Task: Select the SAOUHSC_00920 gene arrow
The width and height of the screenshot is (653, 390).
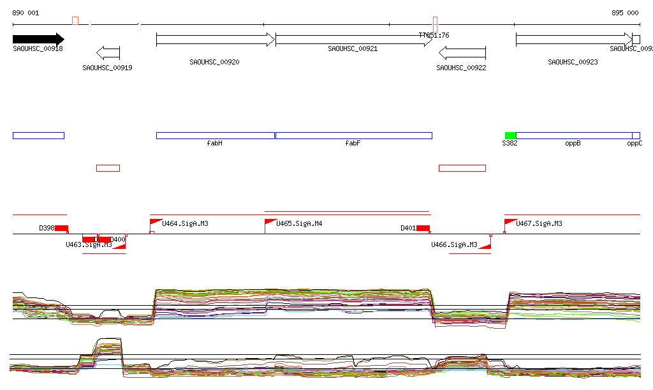Action: pyautogui.click(x=216, y=40)
